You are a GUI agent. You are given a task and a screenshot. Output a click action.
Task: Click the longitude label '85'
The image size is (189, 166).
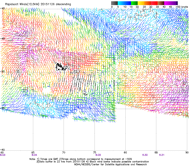[x=156, y=152]
